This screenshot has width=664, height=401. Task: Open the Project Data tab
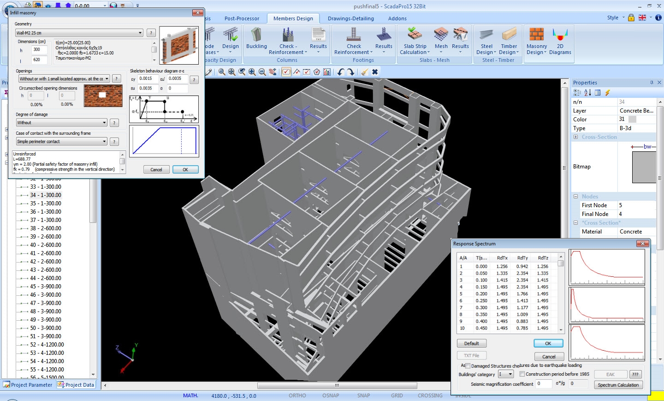pyautogui.click(x=76, y=385)
